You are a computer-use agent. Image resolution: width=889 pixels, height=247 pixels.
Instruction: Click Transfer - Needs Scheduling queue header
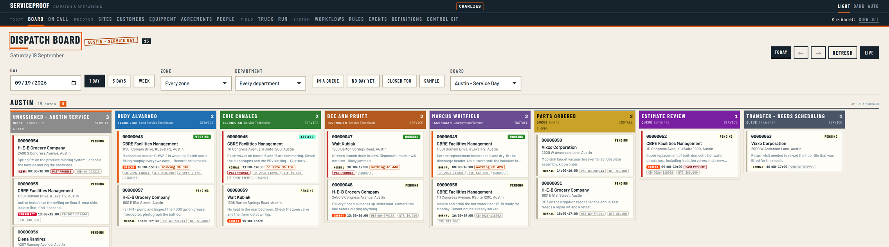point(795,119)
